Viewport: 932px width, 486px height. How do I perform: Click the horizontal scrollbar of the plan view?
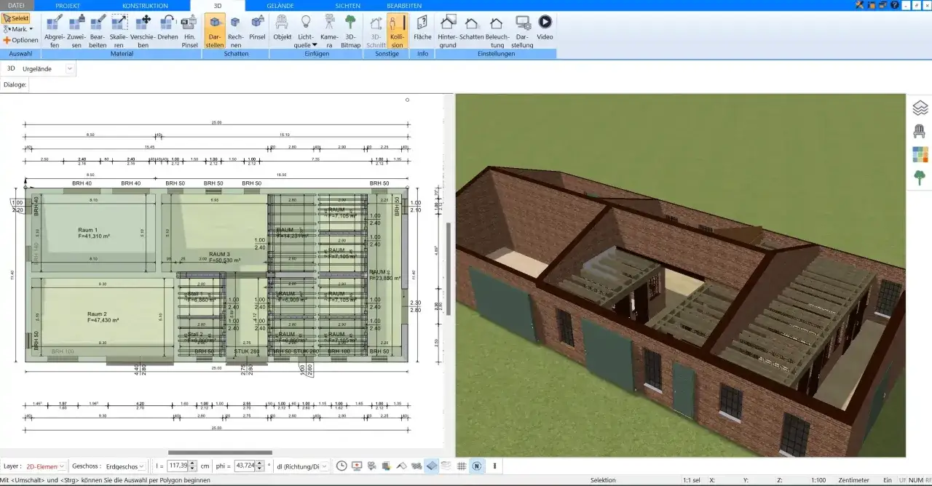click(220, 453)
